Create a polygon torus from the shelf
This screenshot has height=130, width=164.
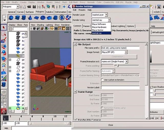coord(43,18)
